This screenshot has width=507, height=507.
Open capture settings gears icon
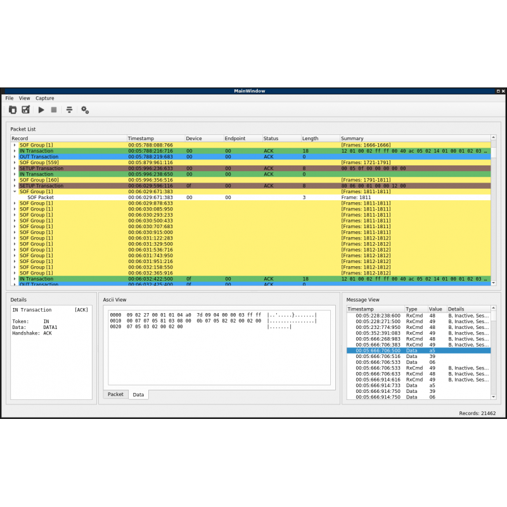85,110
